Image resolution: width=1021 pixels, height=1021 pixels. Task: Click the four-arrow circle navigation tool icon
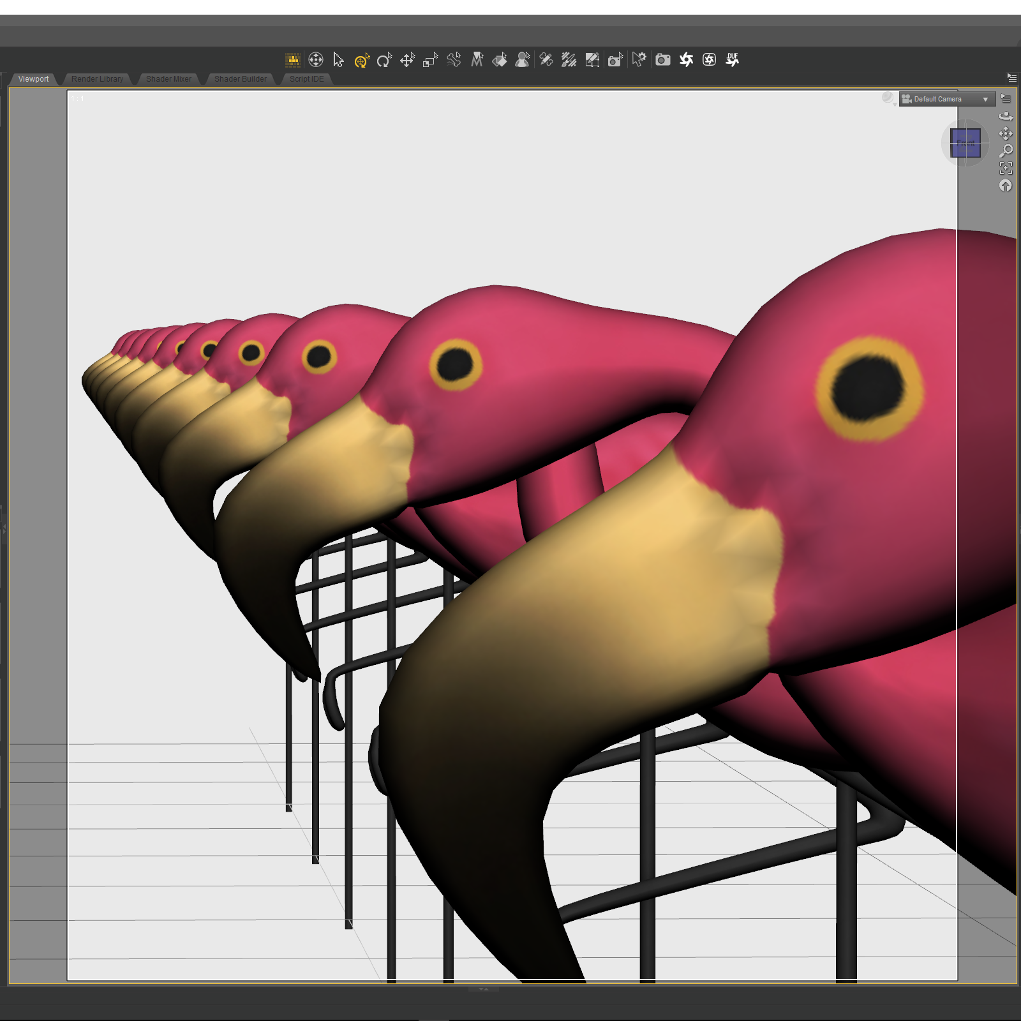(x=315, y=60)
